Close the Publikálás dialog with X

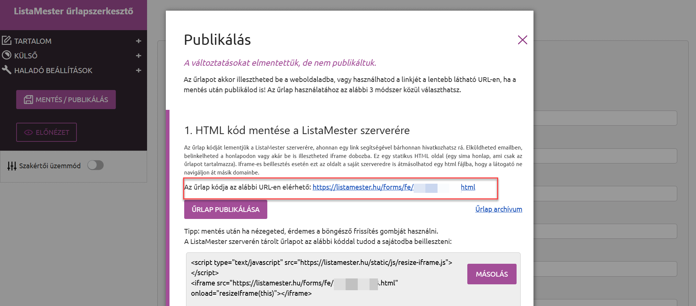click(522, 40)
